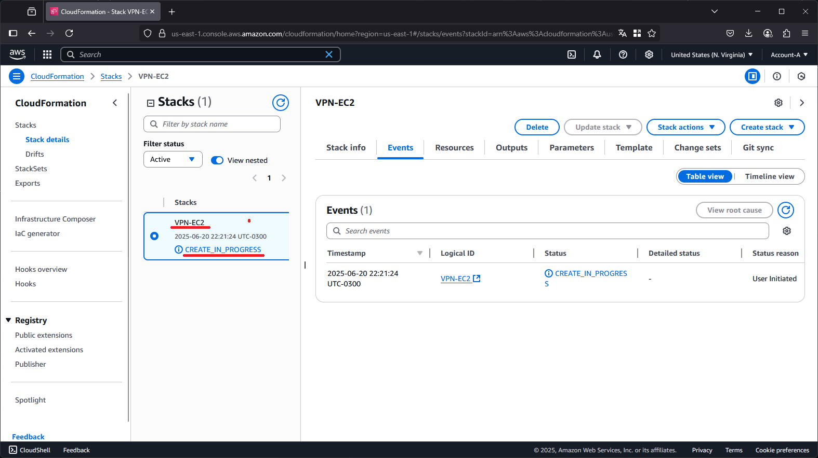Switch to the Parameters tab
The height and width of the screenshot is (458, 818).
(x=572, y=148)
